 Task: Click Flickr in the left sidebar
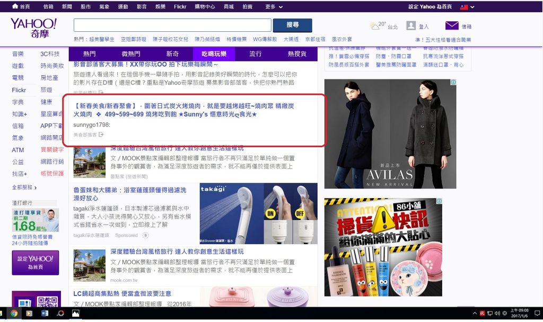(x=19, y=90)
